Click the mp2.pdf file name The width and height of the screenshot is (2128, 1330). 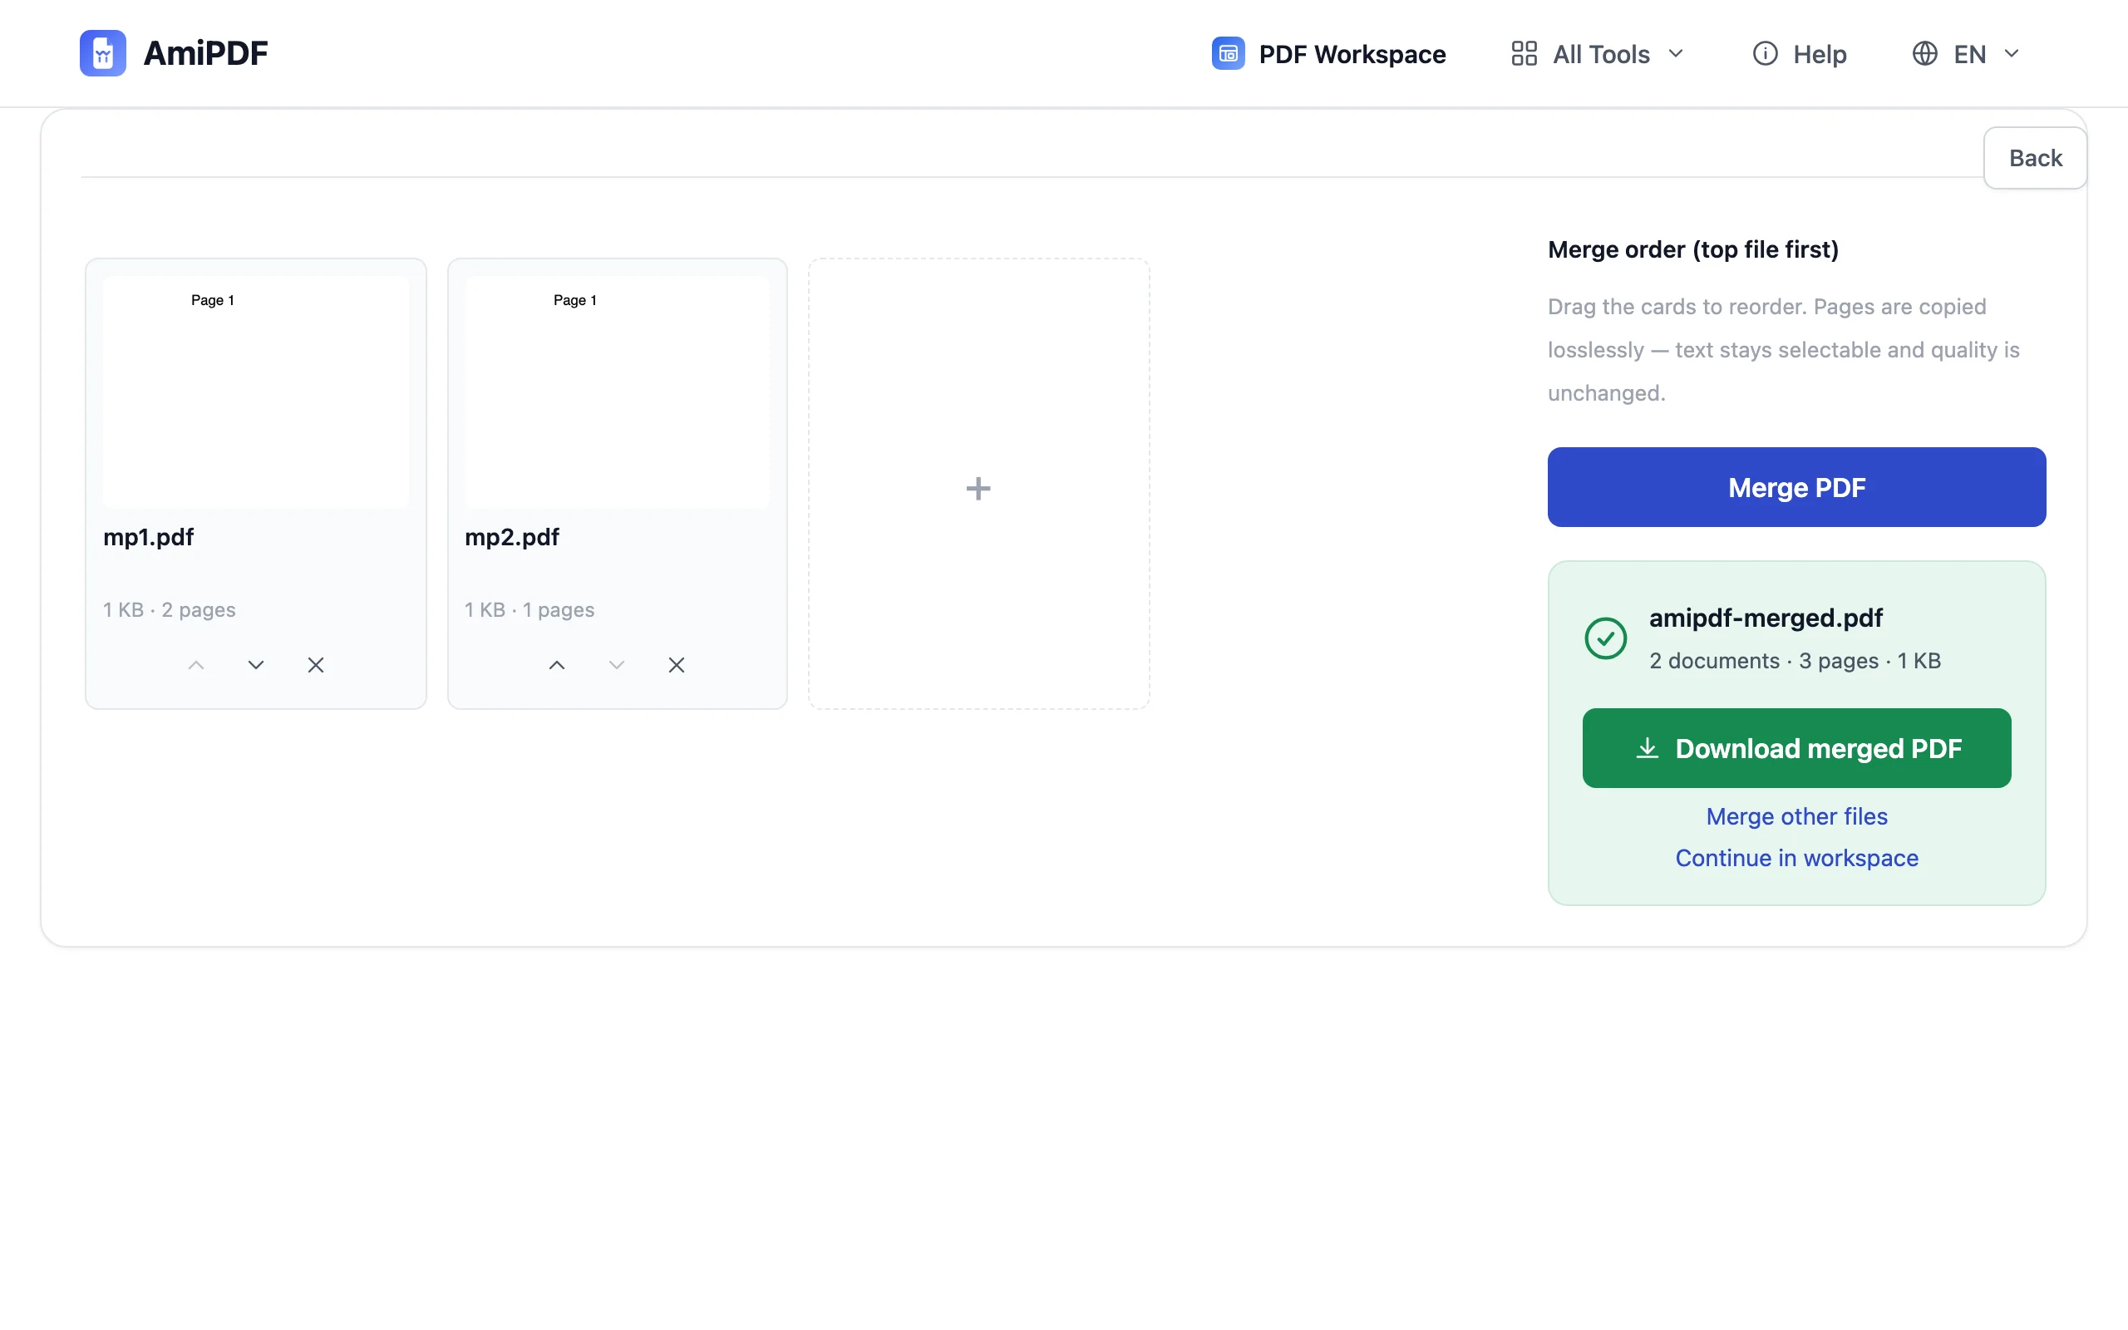(x=512, y=538)
